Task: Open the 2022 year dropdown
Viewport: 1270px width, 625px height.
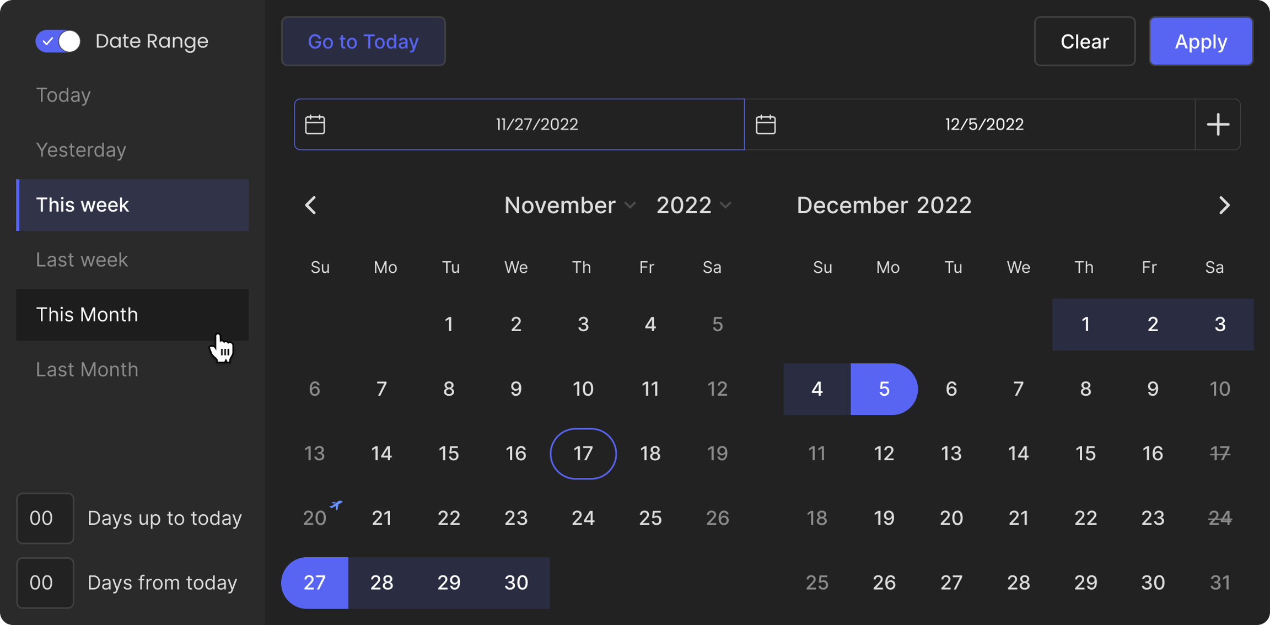Action: click(x=693, y=206)
